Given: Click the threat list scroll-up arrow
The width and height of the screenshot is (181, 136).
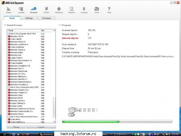Looking at the screenshot, I should click(x=54, y=31).
